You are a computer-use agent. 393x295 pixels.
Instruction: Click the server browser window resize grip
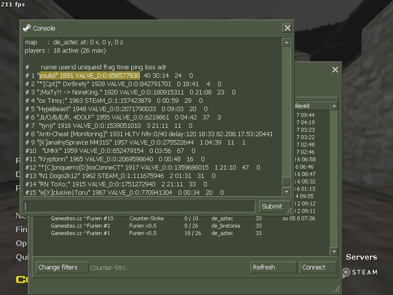(x=337, y=290)
